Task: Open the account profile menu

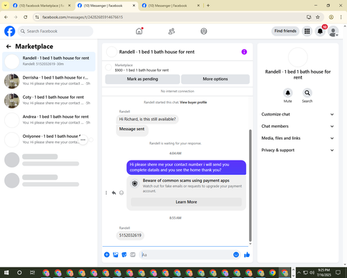Action: pos(333,31)
